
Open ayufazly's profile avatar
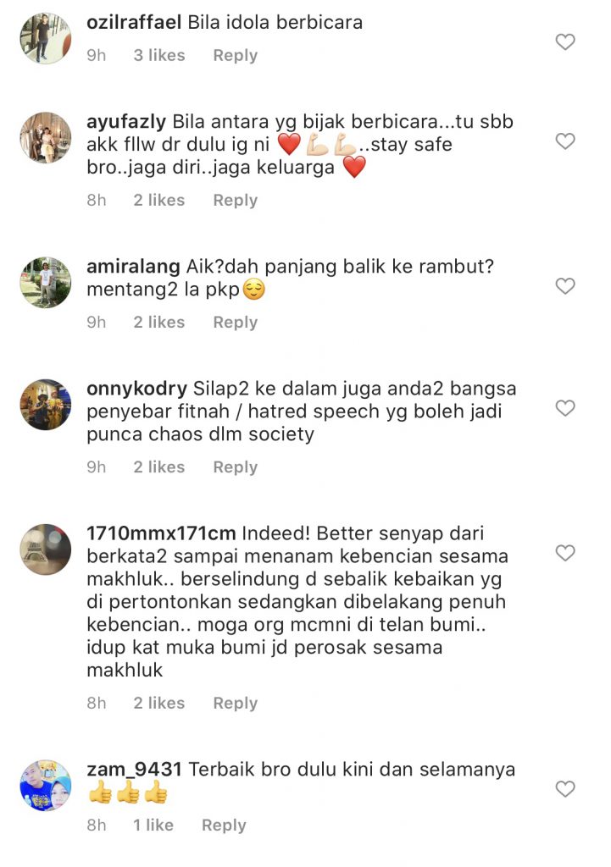(46, 138)
